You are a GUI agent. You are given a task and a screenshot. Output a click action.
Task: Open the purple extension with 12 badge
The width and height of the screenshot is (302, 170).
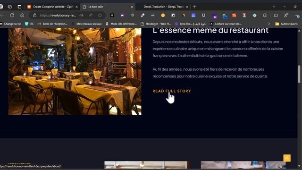pos(214,16)
